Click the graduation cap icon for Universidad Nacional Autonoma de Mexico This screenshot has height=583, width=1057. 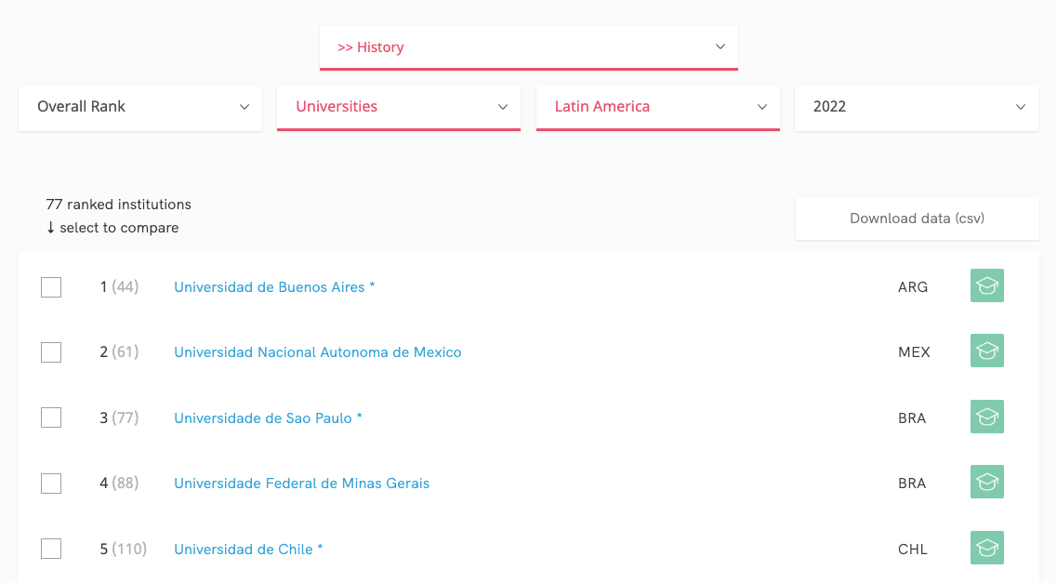986,351
